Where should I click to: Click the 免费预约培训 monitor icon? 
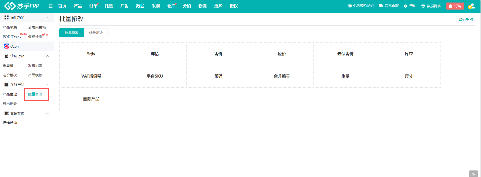350,6
